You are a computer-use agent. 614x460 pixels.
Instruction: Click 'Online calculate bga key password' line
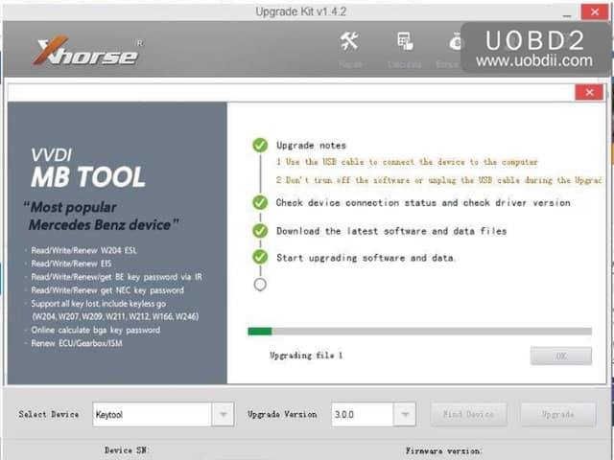click(96, 330)
